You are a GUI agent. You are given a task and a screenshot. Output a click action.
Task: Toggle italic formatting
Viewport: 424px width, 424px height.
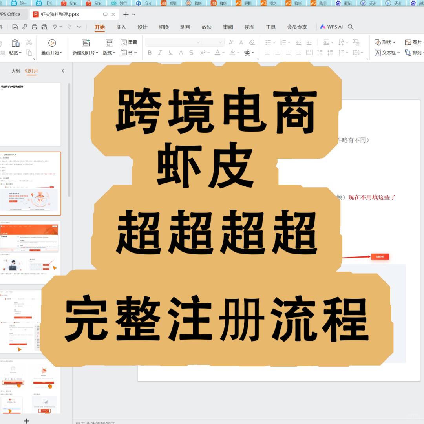coord(160,53)
